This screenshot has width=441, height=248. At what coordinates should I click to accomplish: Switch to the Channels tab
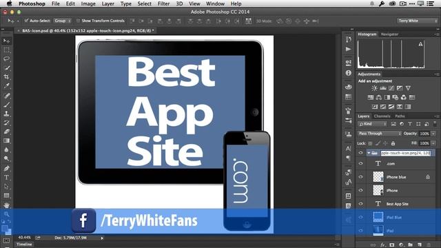382,116
